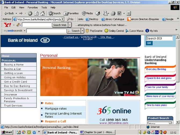Click the Contact us link
The width and height of the screenshot is (180, 135).
pyautogui.click(x=71, y=37)
